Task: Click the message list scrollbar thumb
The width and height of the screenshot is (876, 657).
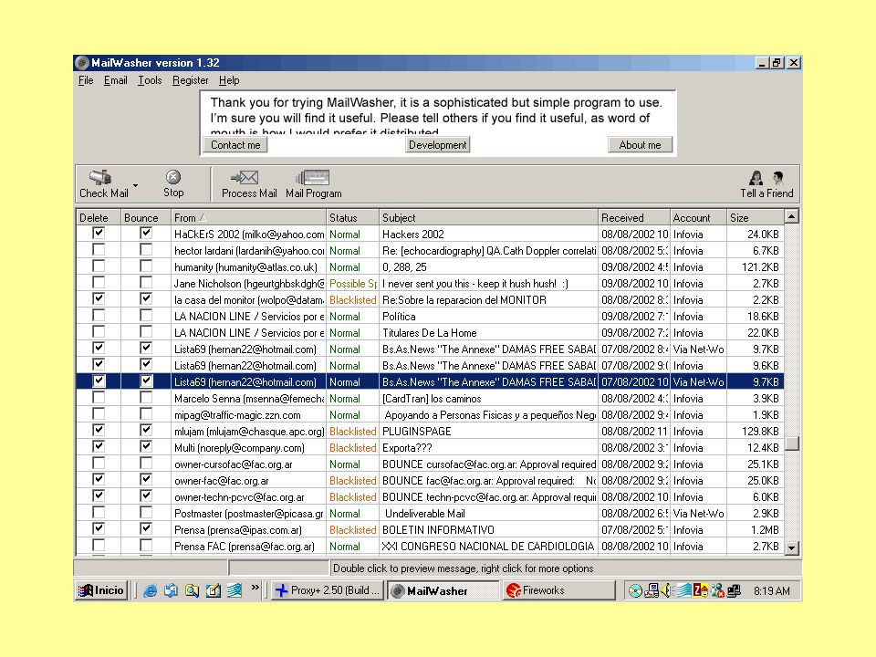Action: point(792,443)
